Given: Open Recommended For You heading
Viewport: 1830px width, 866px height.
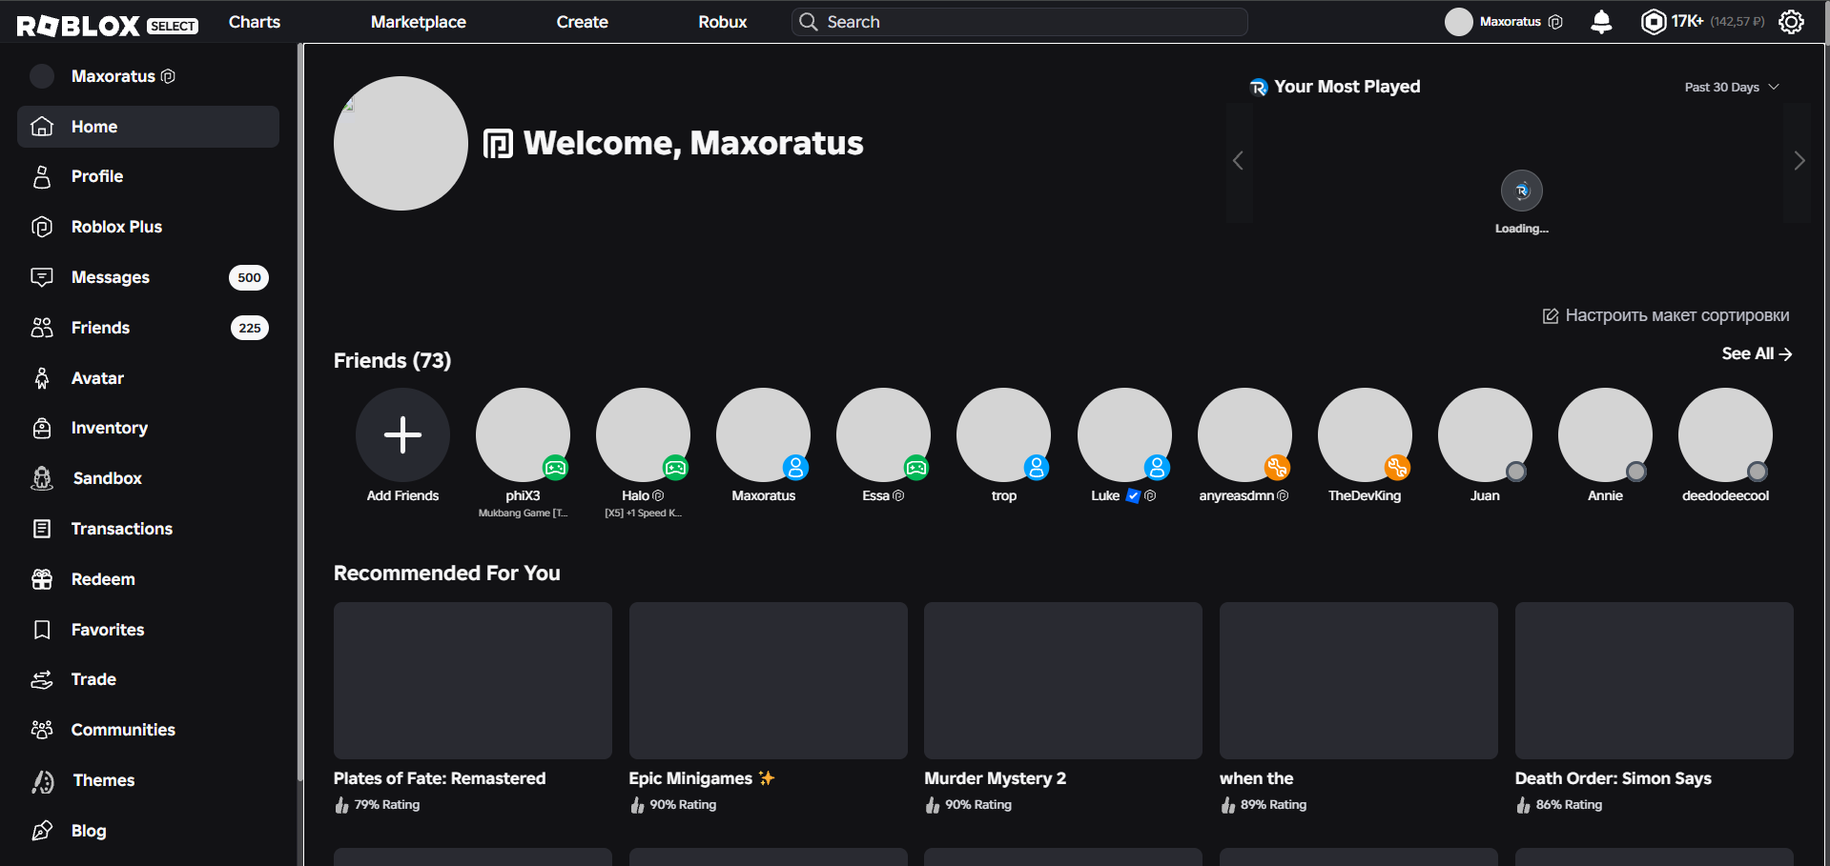Looking at the screenshot, I should point(447,573).
